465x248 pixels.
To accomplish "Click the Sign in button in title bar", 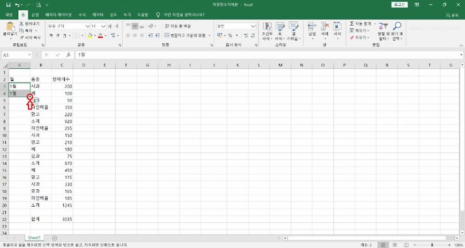I will pos(400,5).
